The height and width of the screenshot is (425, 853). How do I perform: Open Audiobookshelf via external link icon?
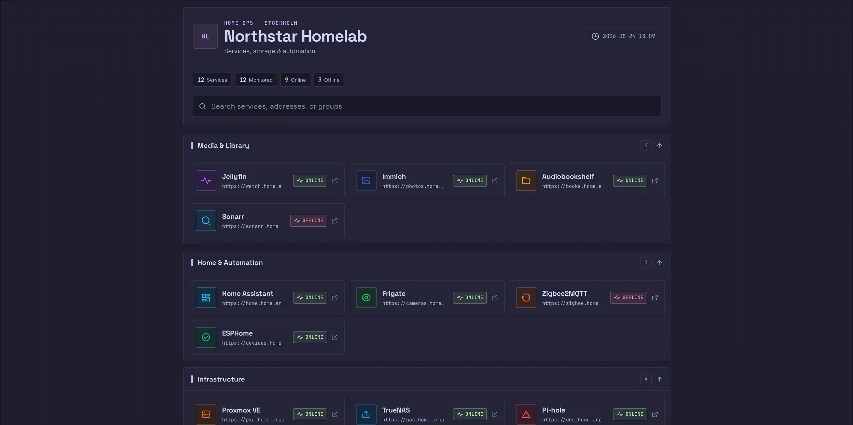pyautogui.click(x=655, y=181)
